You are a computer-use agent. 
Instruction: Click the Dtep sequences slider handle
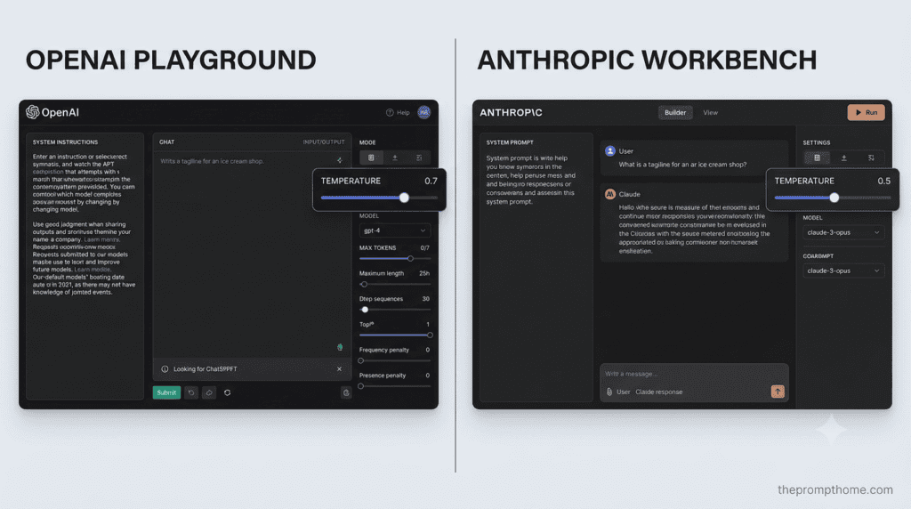[365, 310]
